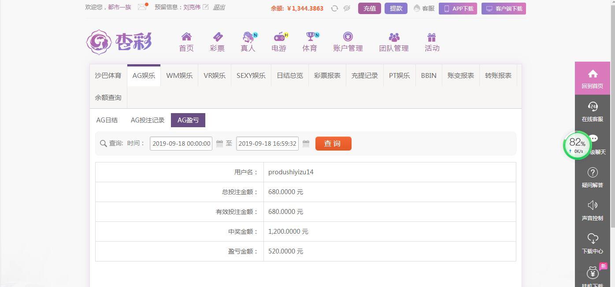Click the 团队管理 team management icon
Viewport: 615px width, 287px height.
393,42
